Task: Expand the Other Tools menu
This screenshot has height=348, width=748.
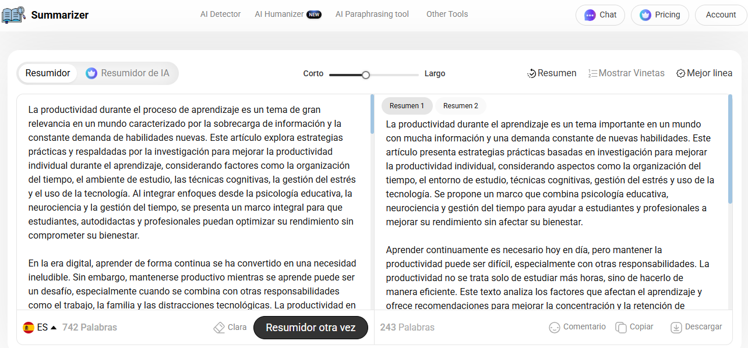Action: 447,14
